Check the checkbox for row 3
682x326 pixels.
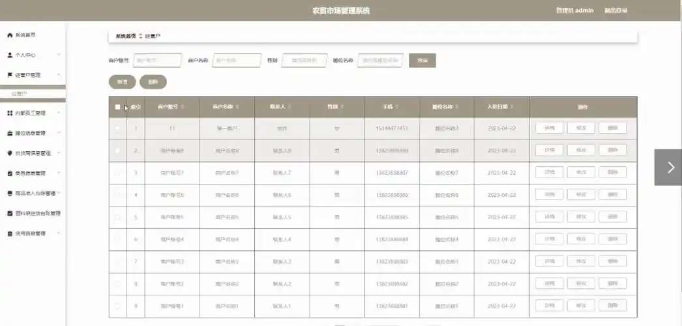[117, 173]
